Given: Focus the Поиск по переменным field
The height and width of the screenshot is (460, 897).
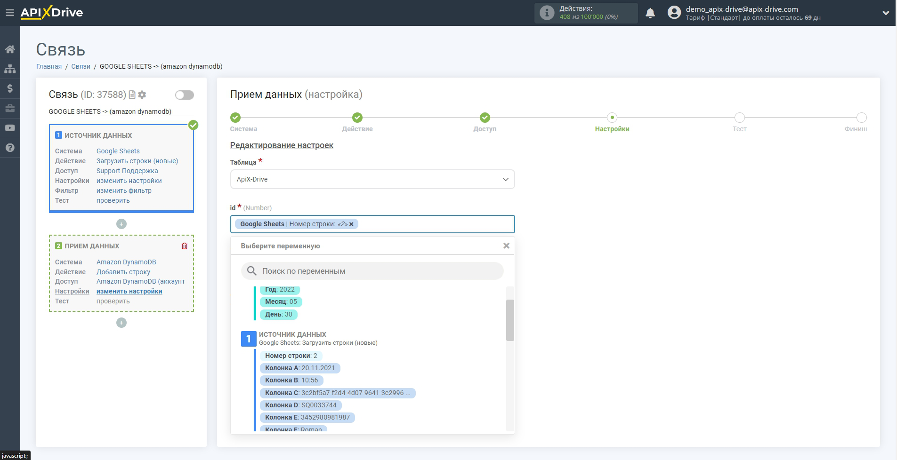Looking at the screenshot, I should coord(372,271).
